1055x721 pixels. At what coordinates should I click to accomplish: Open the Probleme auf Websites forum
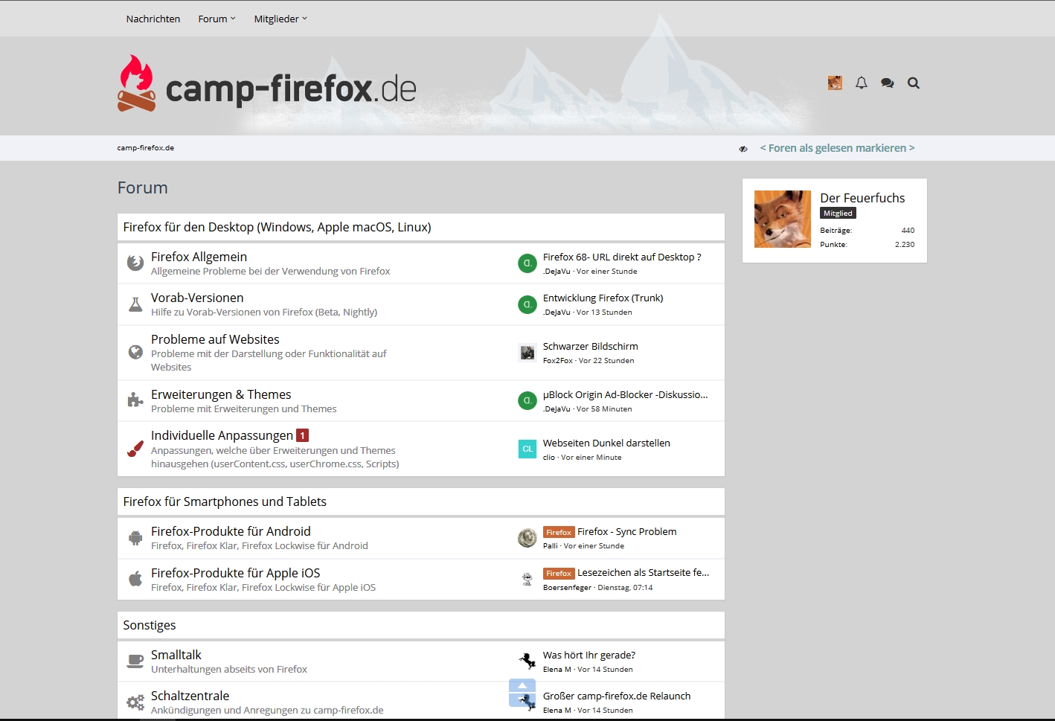pyautogui.click(x=215, y=339)
